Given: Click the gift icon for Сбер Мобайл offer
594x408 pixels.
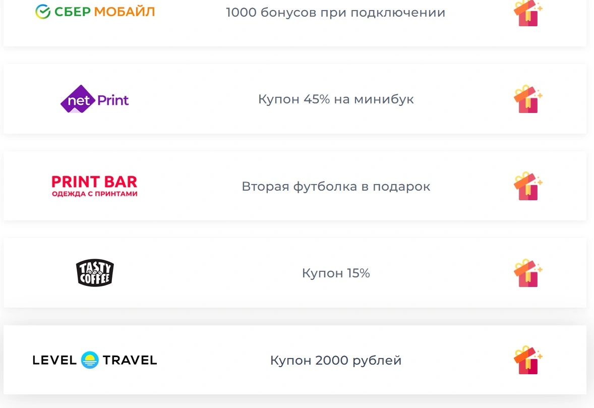Looking at the screenshot, I should click(528, 13).
